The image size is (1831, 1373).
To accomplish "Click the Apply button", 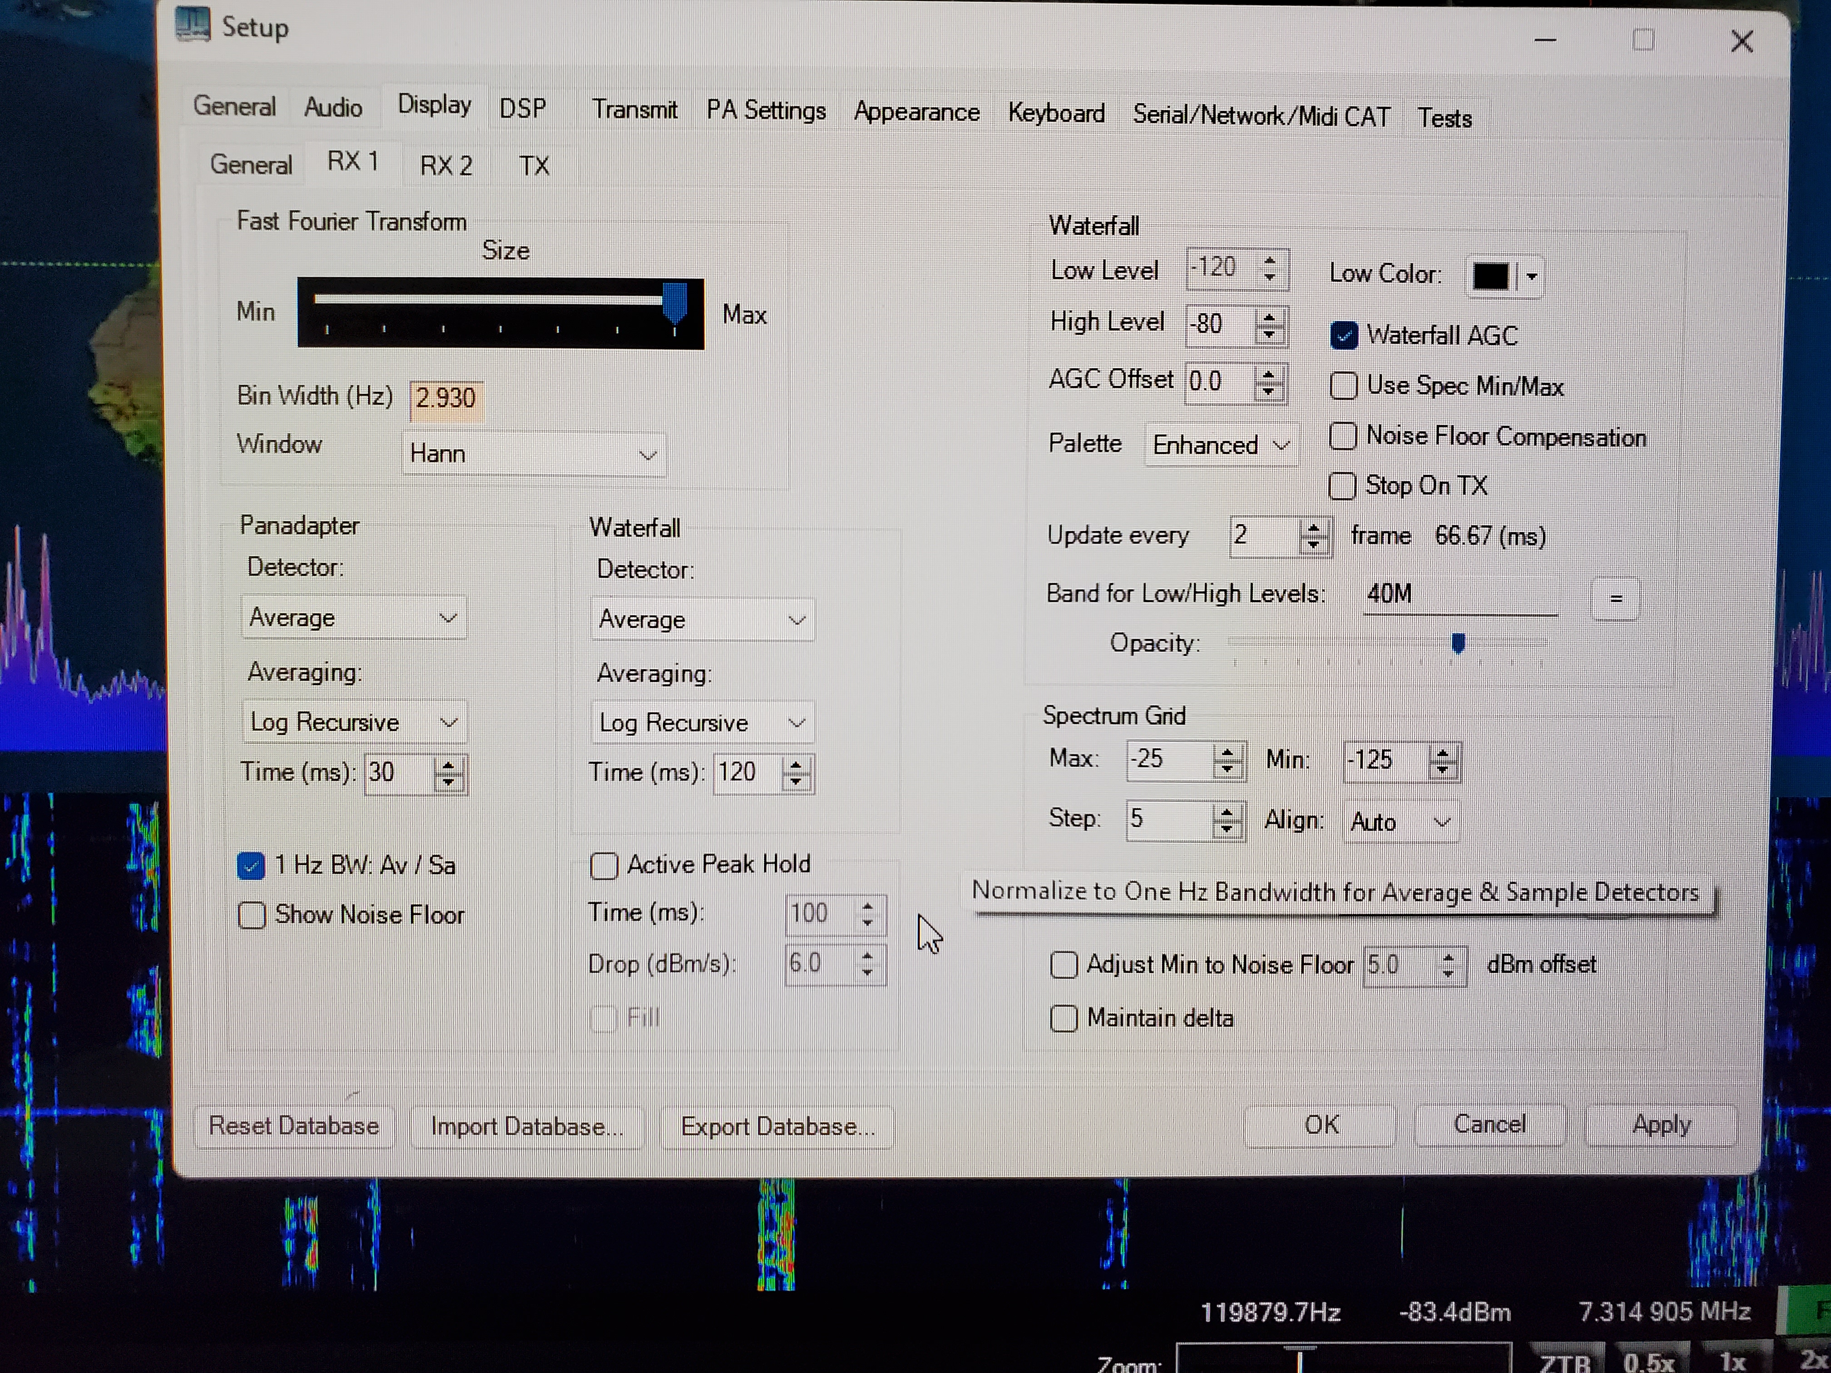I will (x=1661, y=1125).
